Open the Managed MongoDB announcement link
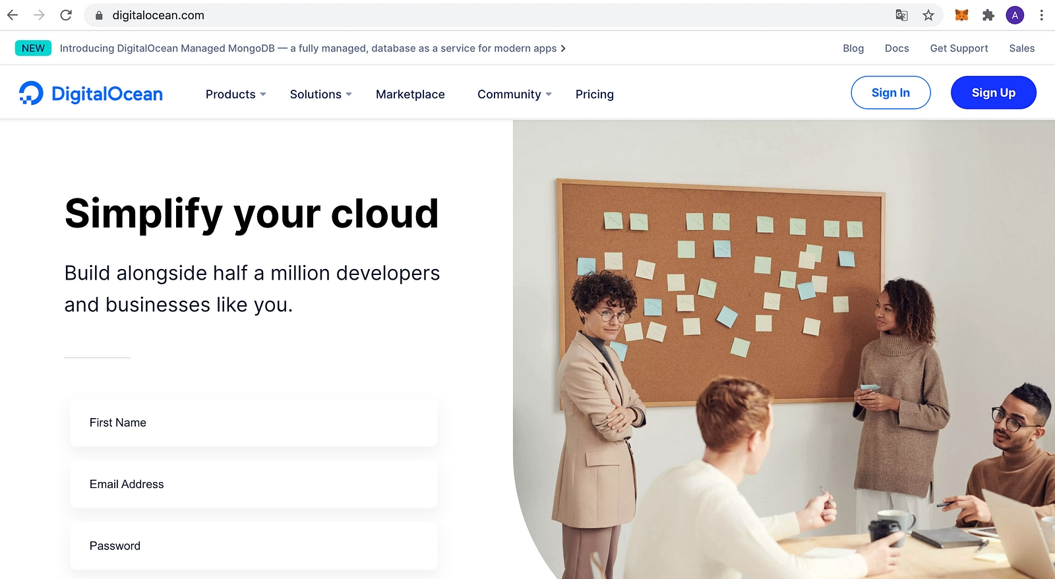Image resolution: width=1055 pixels, height=579 pixels. tap(312, 48)
